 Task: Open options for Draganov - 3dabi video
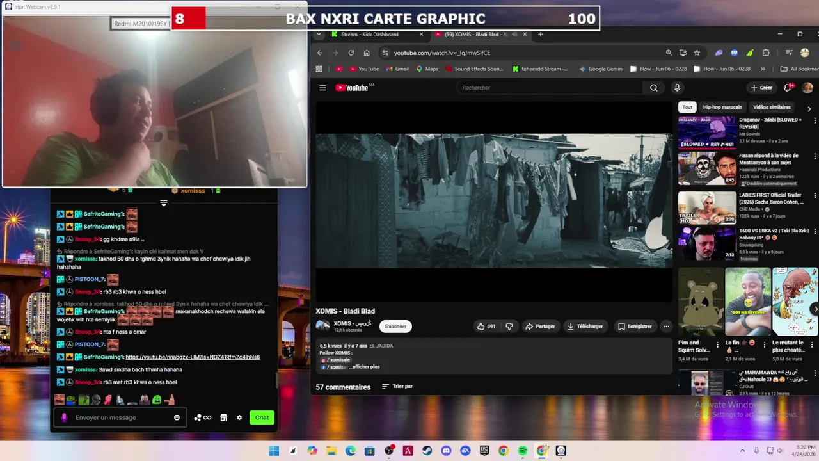(x=815, y=120)
